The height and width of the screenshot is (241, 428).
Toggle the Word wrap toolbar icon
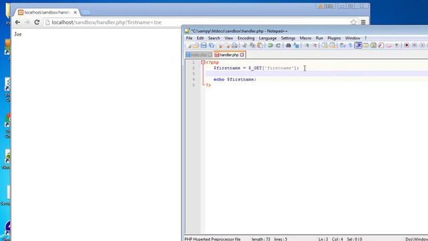(342, 46)
